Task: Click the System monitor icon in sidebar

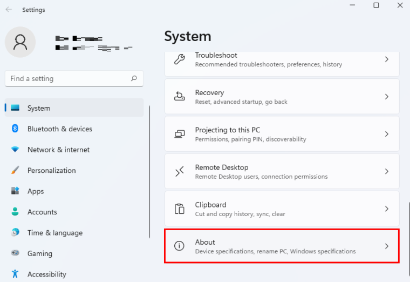Action: 15,108
